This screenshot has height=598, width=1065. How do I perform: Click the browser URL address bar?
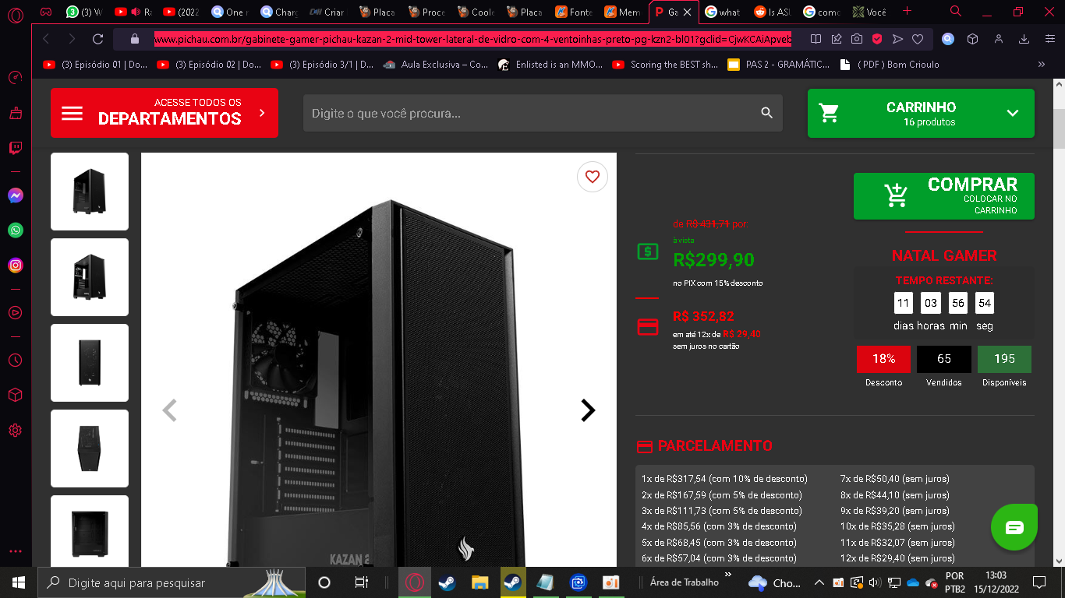tap(472, 39)
